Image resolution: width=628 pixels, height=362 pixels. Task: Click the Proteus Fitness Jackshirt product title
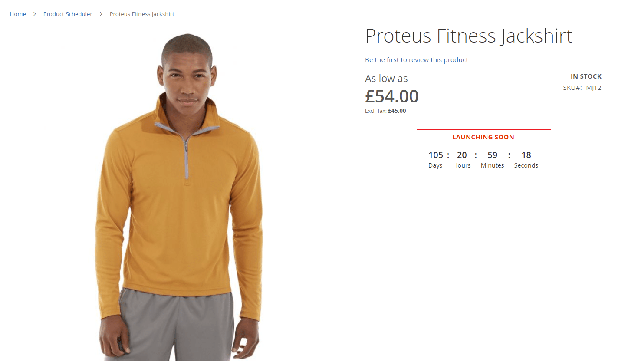coord(469,36)
